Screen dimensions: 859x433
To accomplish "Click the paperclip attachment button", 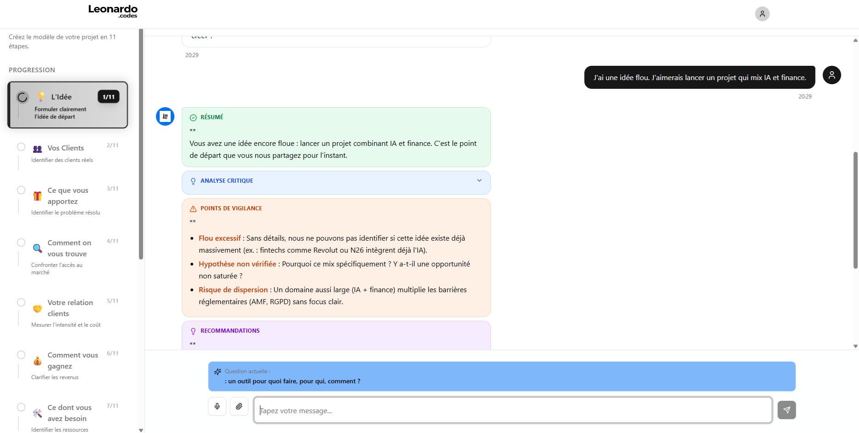I will tap(239, 406).
